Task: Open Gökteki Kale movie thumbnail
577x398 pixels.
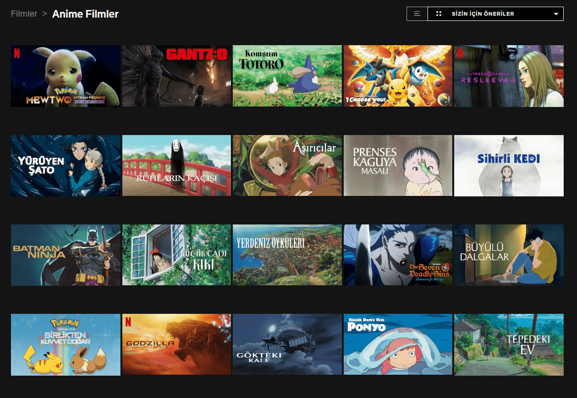Action: (x=287, y=345)
